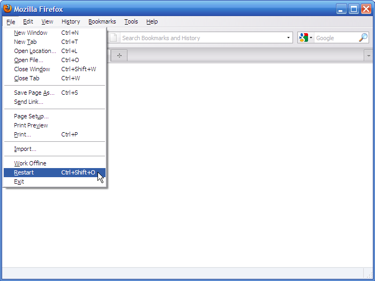This screenshot has height=281, width=375.
Task: Open the Edit menu
Action: coord(28,21)
